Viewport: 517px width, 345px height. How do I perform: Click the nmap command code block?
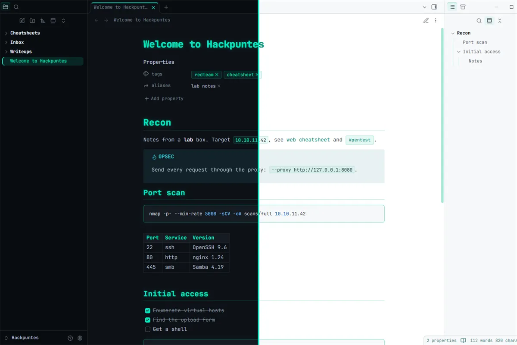(x=264, y=214)
